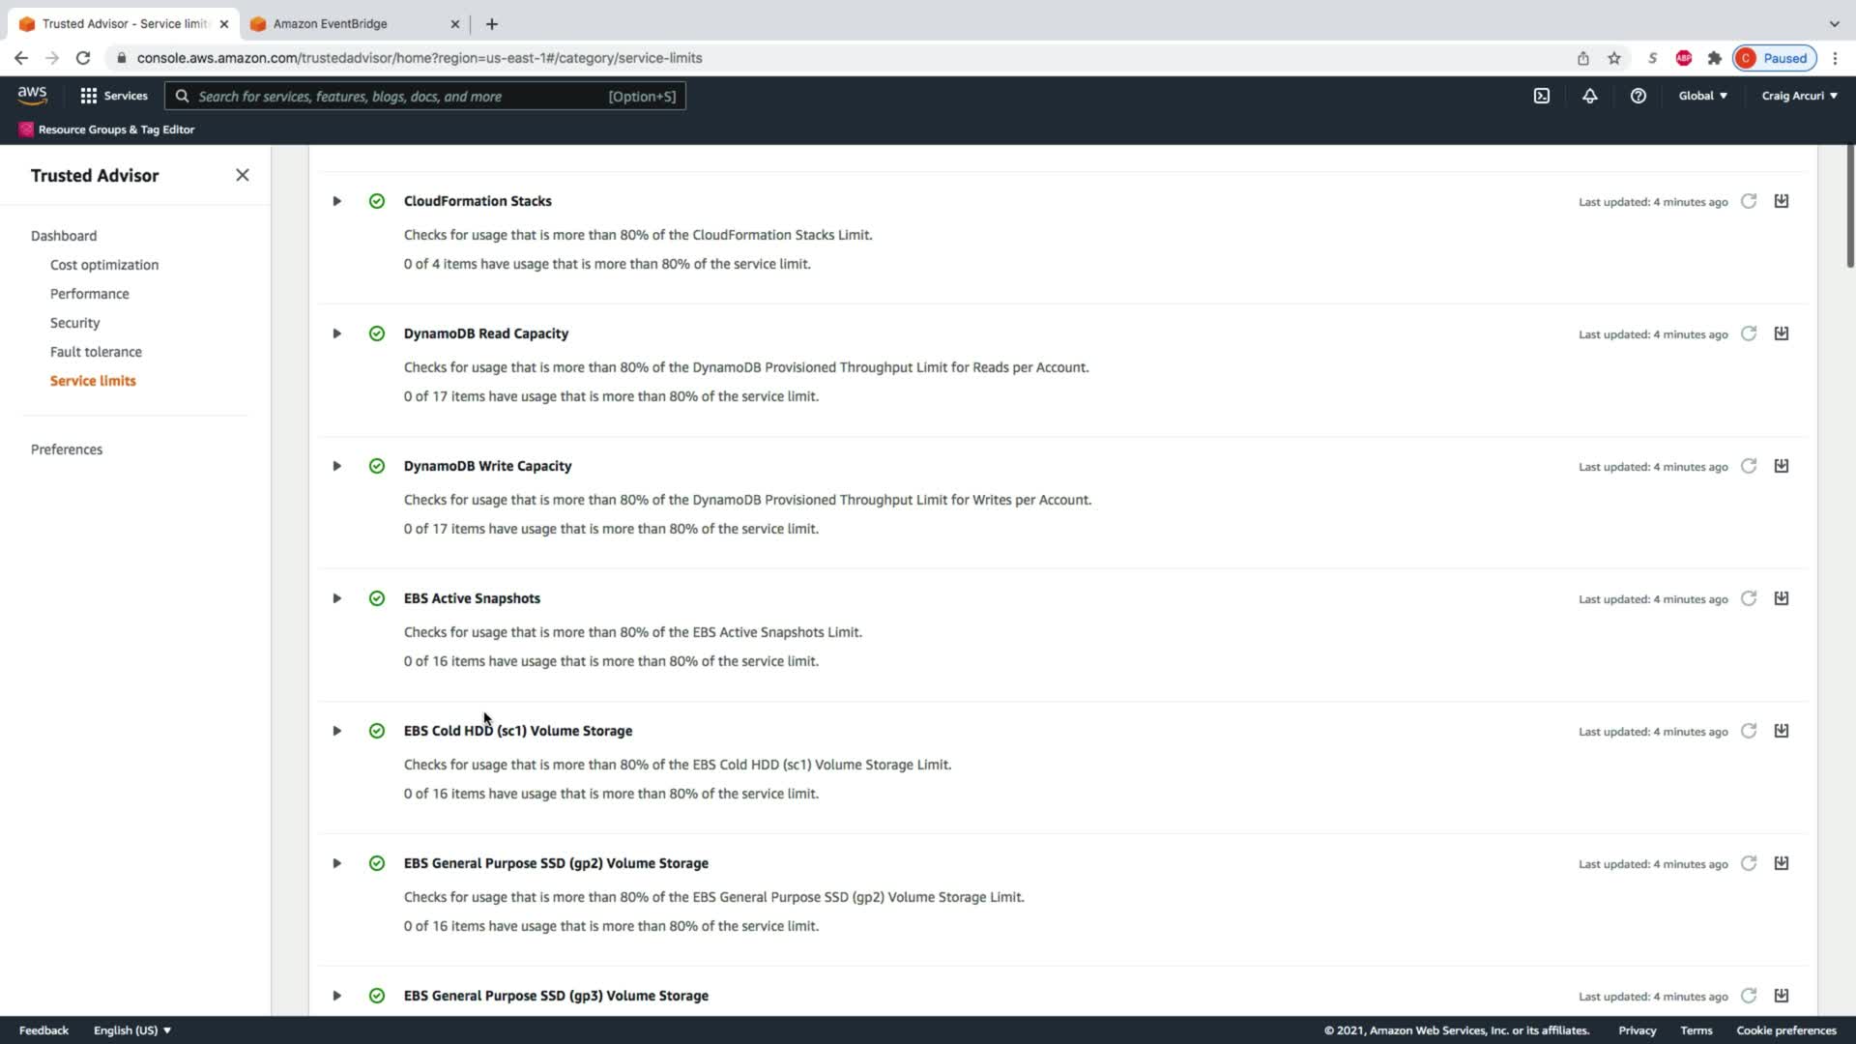Open the notifications bell

(x=1589, y=96)
